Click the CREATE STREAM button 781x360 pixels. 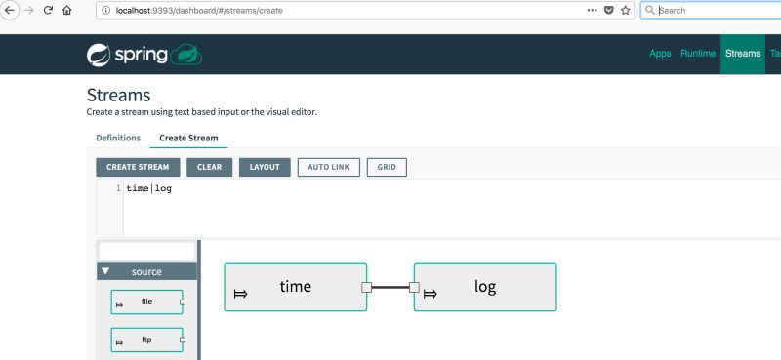138,167
